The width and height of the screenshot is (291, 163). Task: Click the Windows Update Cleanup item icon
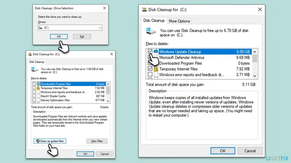click(x=156, y=51)
